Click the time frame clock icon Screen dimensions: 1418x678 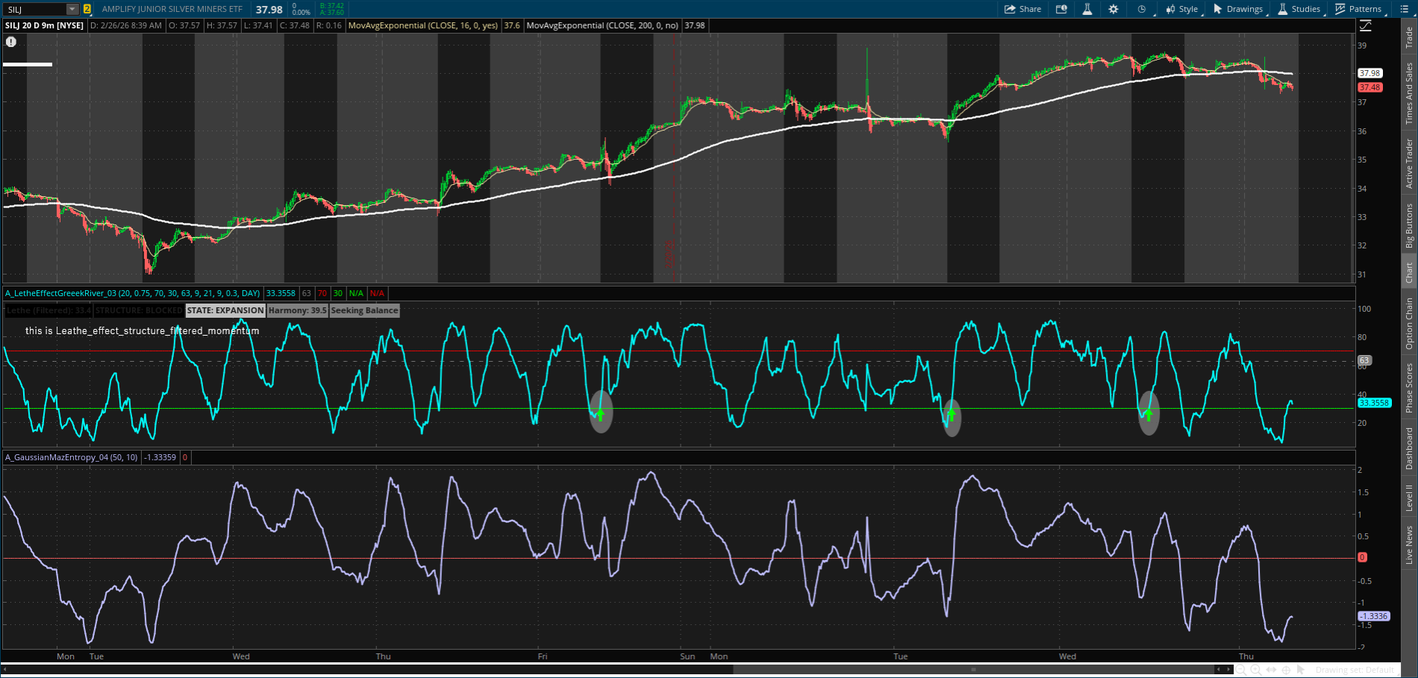(x=1141, y=9)
